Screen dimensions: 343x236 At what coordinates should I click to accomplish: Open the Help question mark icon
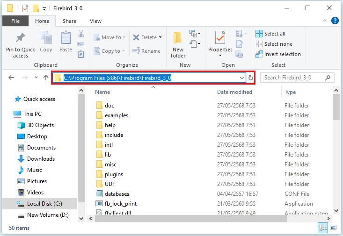(x=335, y=21)
